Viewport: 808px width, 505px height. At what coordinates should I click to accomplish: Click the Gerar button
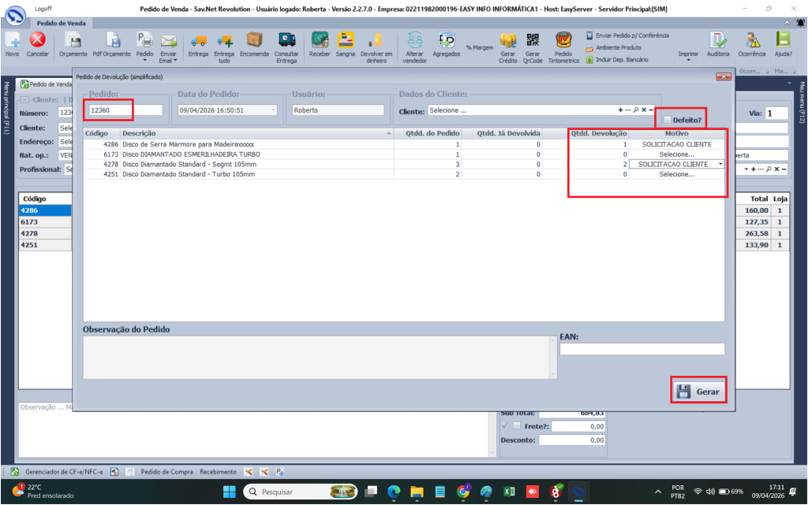pos(698,391)
